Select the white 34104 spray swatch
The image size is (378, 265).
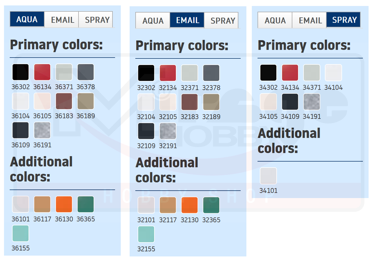(333, 73)
